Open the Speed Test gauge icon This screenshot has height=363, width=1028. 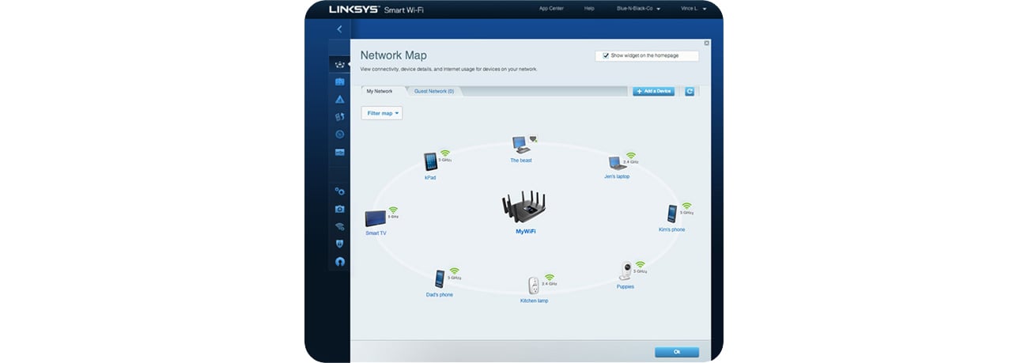[339, 134]
